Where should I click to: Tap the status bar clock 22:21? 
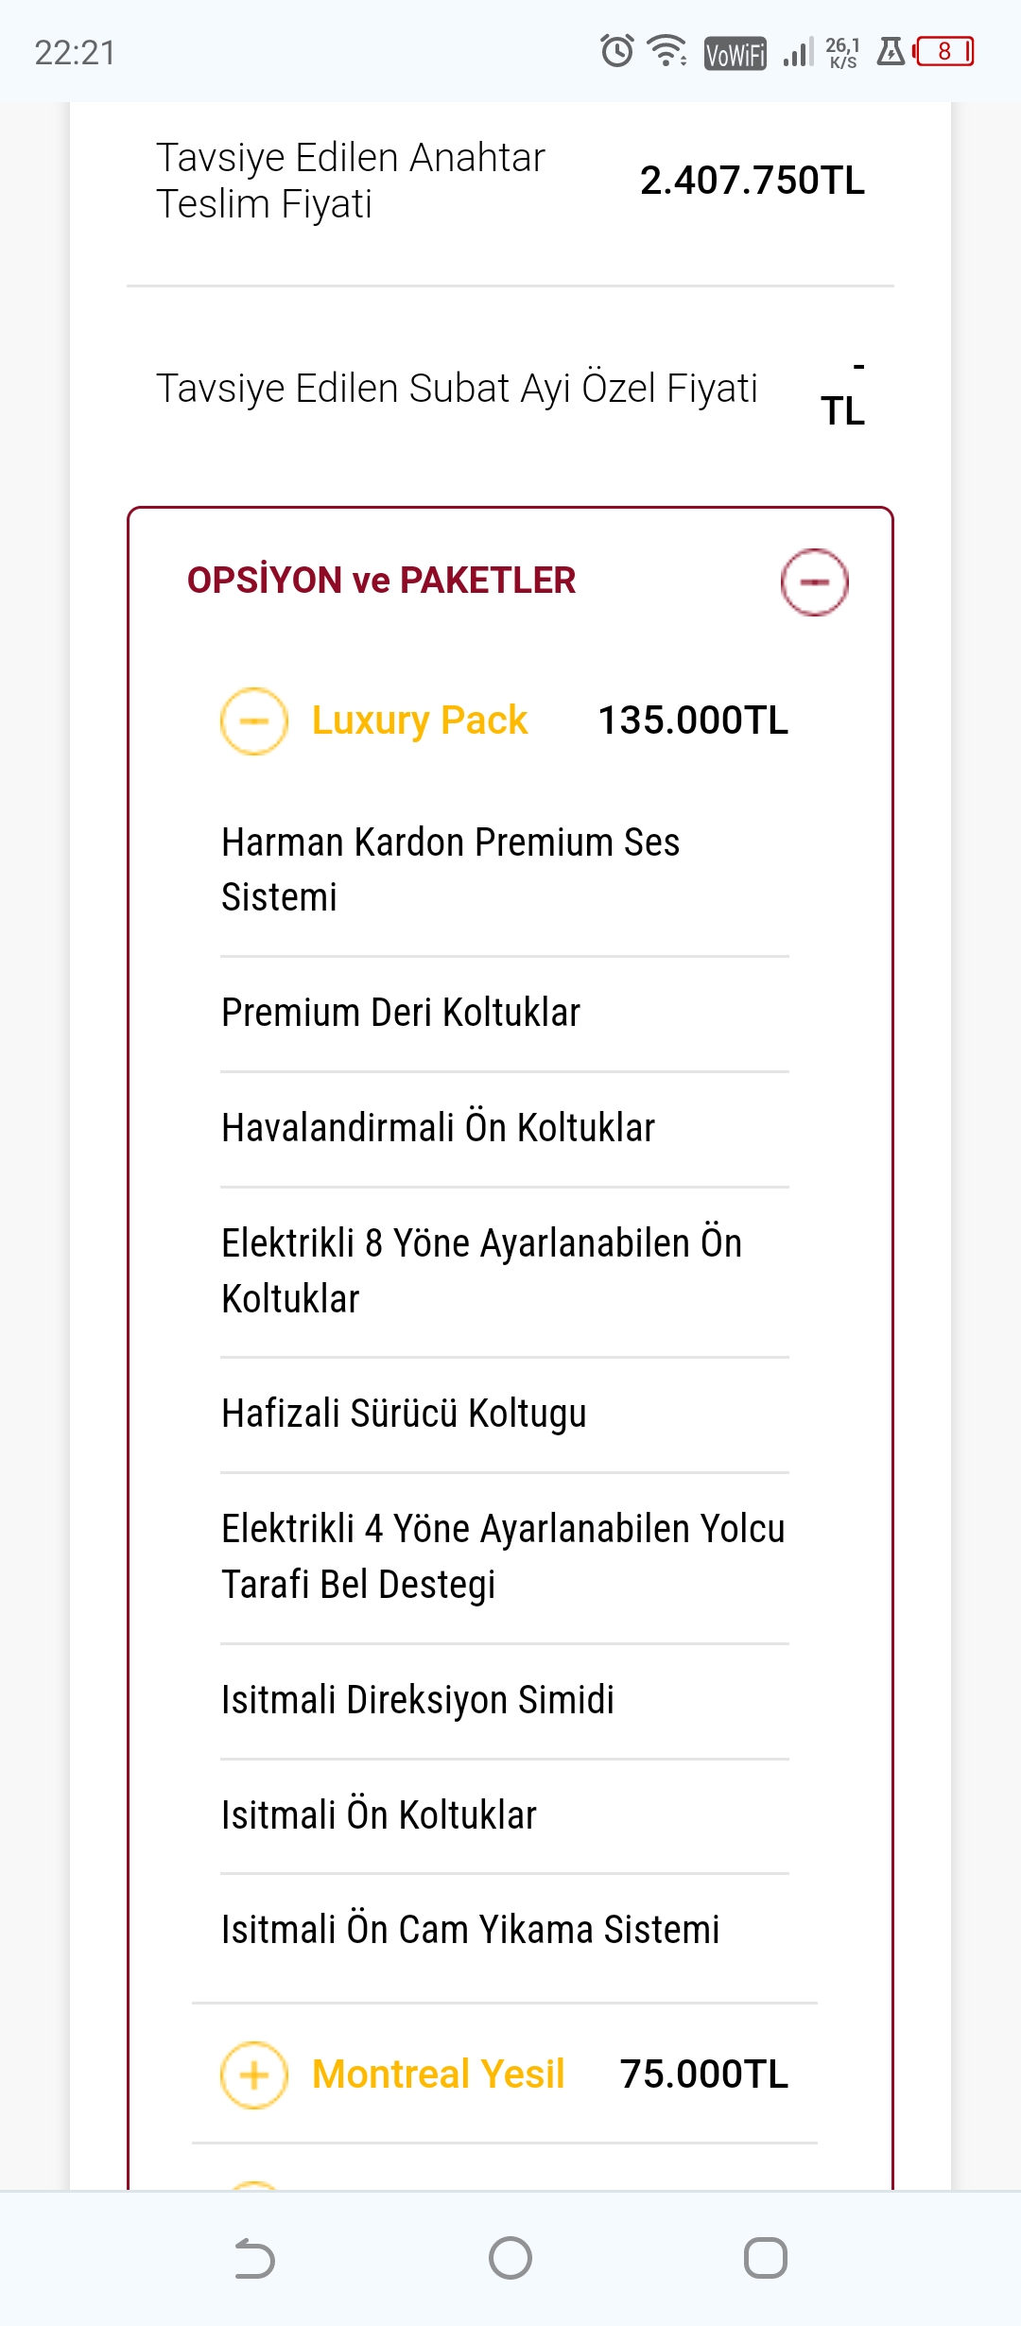click(x=75, y=53)
